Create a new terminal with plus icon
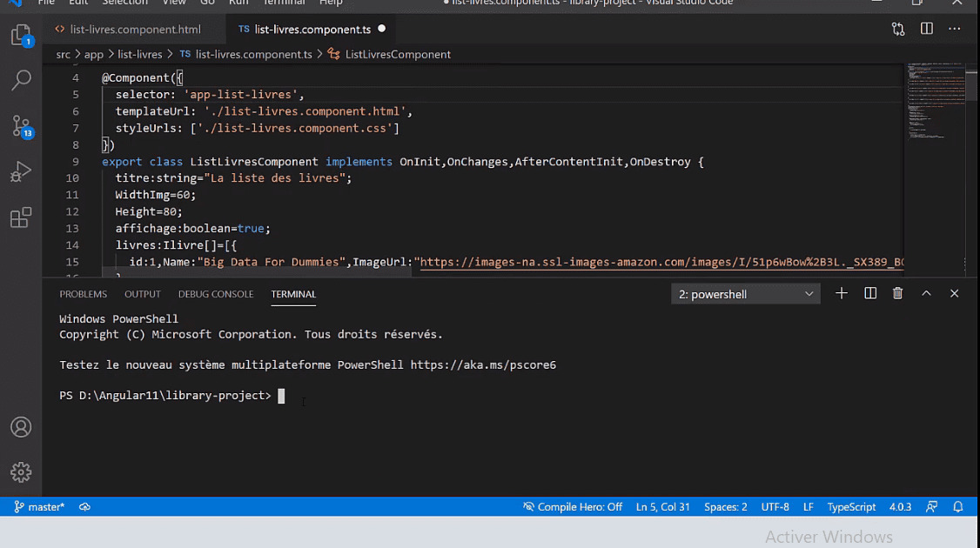This screenshot has width=980, height=548. [x=842, y=294]
